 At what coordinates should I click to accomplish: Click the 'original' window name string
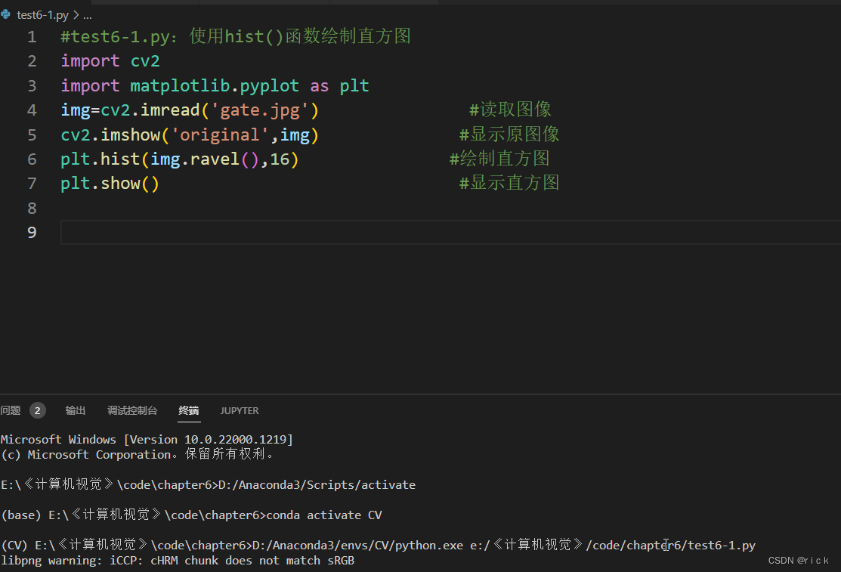click(x=219, y=134)
